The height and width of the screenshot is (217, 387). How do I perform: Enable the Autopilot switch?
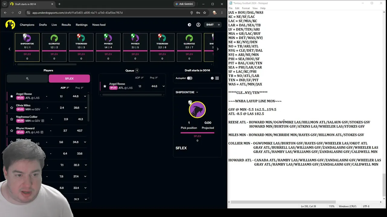(x=190, y=78)
